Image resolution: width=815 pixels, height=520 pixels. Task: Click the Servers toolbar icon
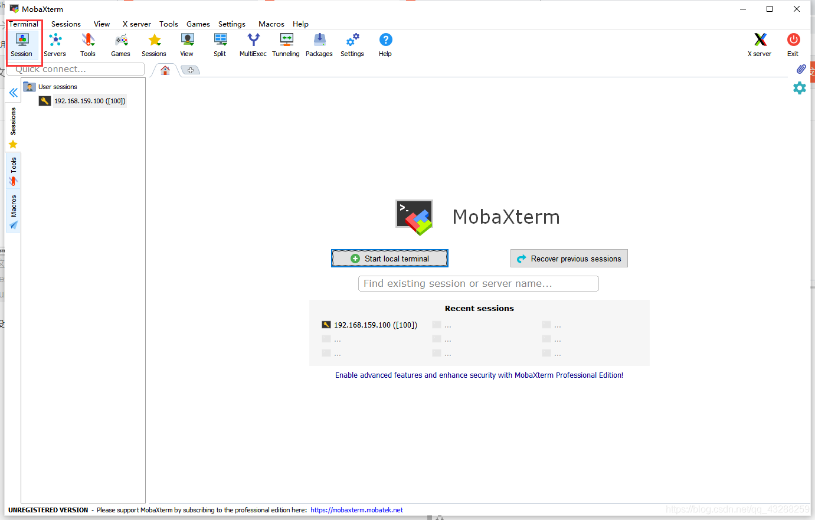click(55, 45)
